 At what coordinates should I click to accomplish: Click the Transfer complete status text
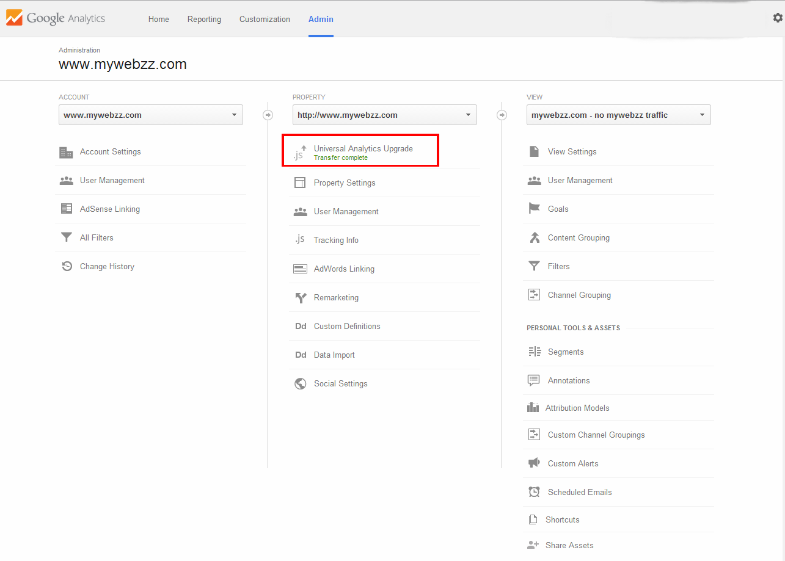tap(341, 157)
